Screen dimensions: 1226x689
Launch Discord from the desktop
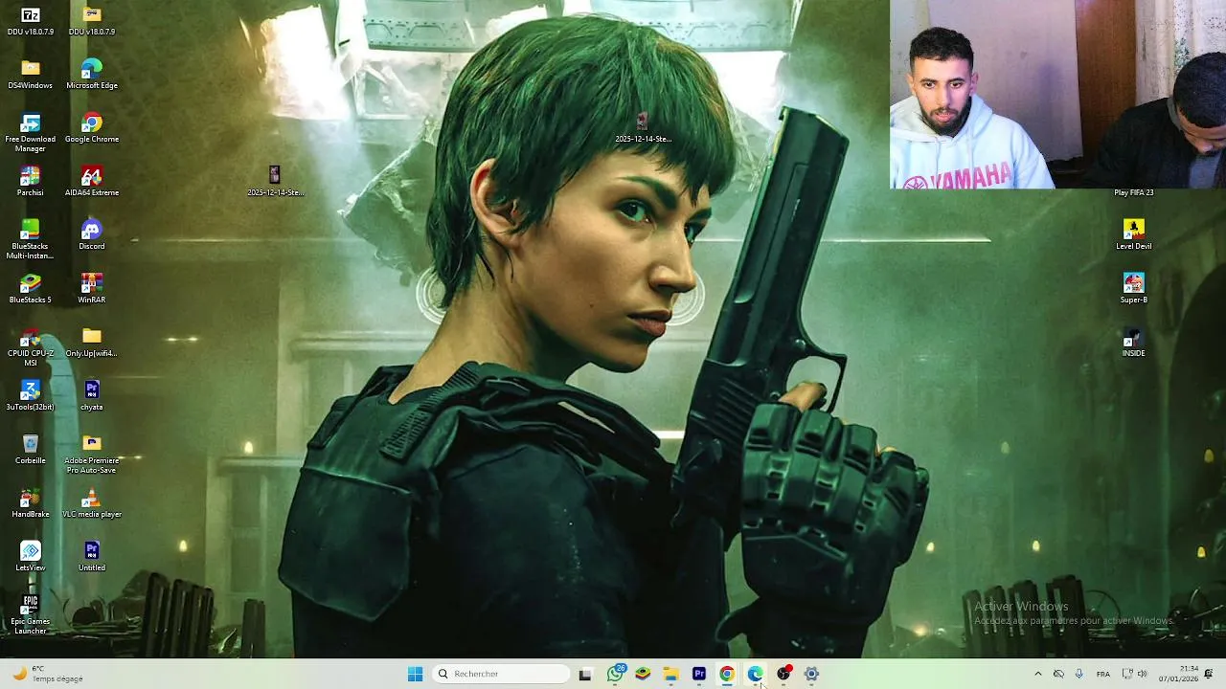pos(92,235)
